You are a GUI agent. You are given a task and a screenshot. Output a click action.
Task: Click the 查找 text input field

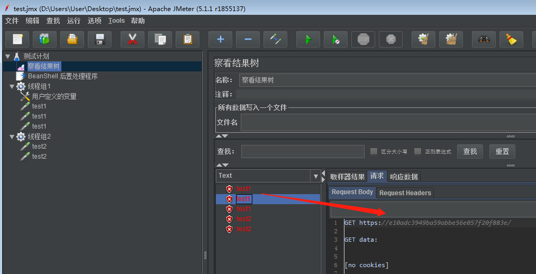303,151
